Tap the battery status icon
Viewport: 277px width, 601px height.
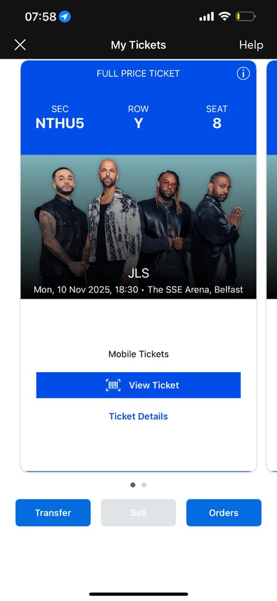click(x=245, y=16)
